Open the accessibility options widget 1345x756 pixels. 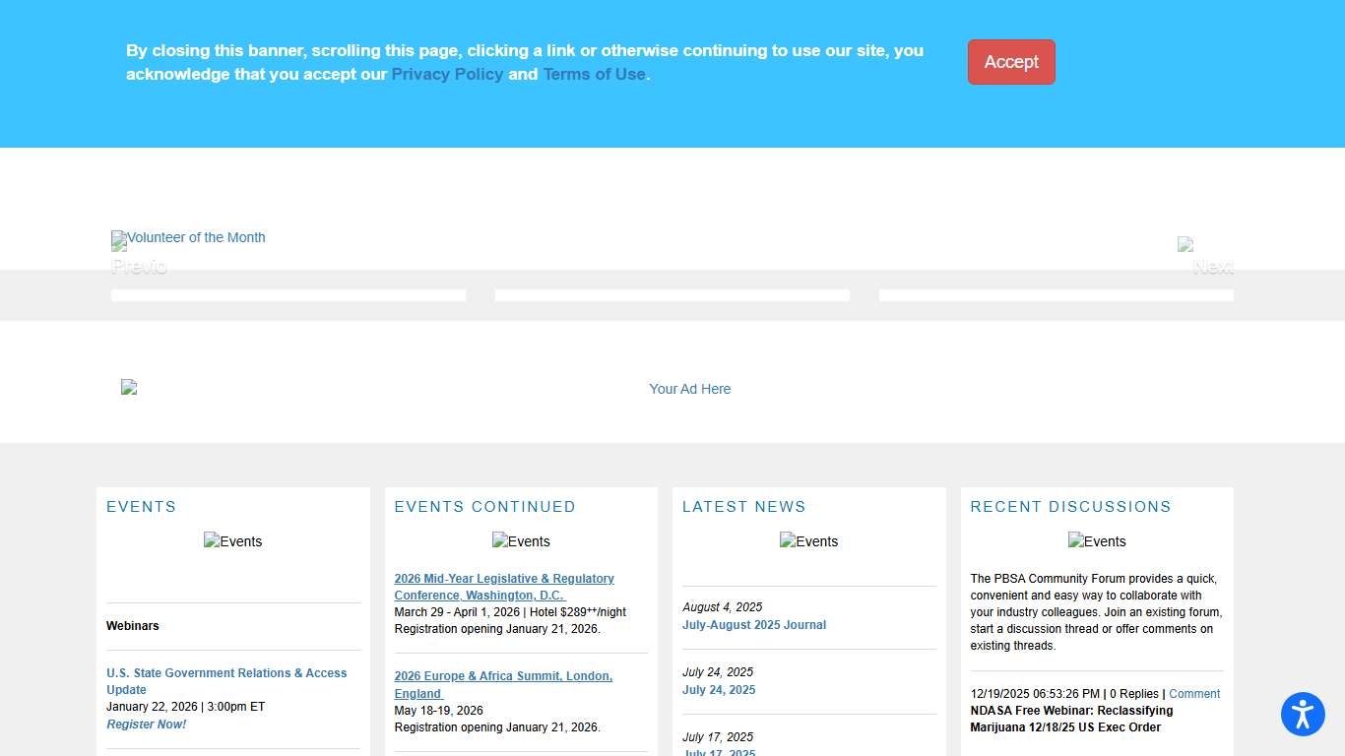point(1303,715)
